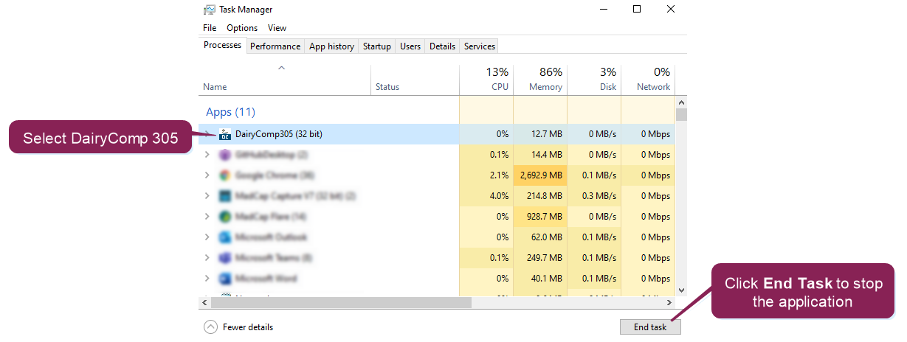907x342 pixels.
Task: Click the 2,692.9 MB memory value
Action: [539, 175]
